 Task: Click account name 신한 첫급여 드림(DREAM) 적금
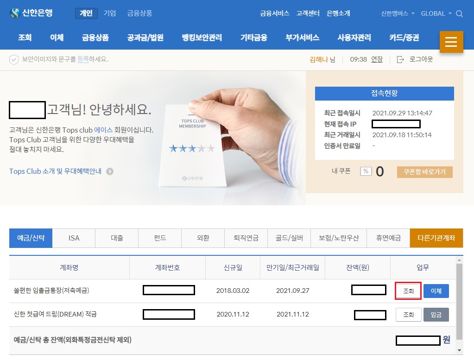point(55,314)
